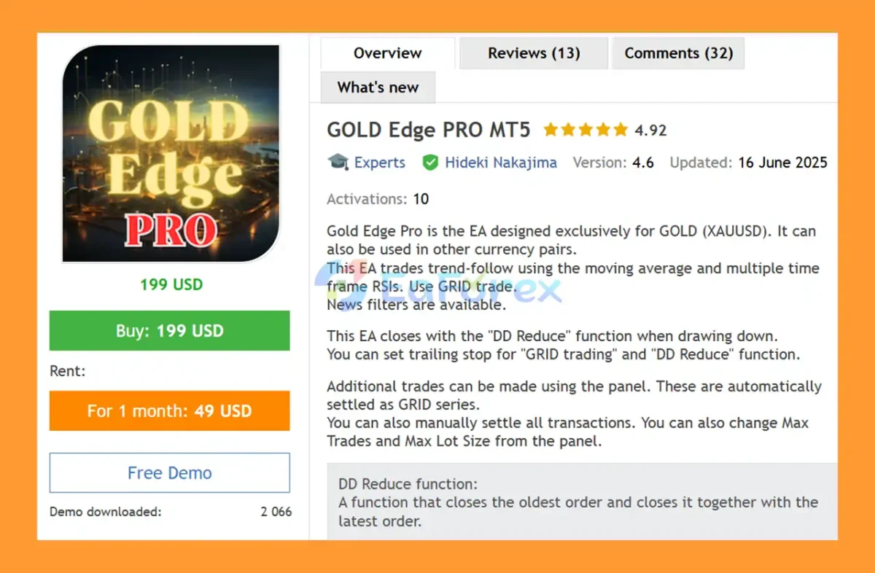Open the Experts category link

click(x=379, y=163)
